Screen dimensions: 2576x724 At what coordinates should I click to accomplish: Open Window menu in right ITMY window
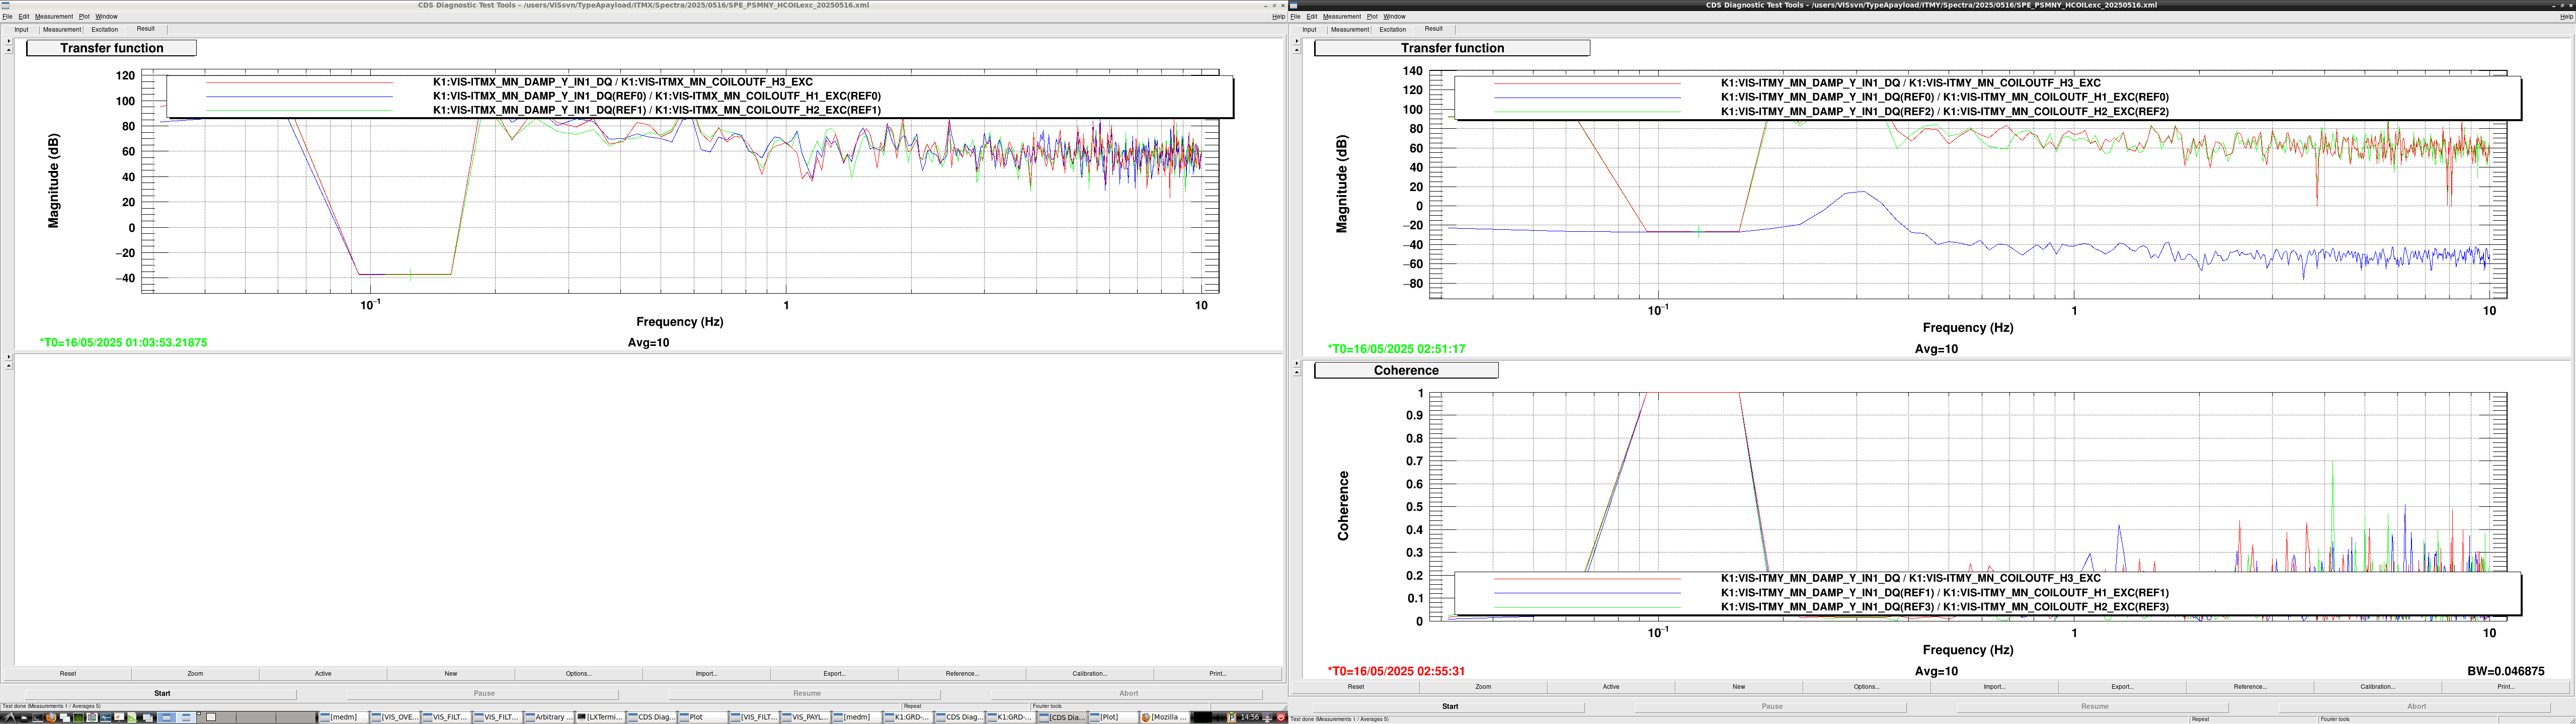point(1394,16)
